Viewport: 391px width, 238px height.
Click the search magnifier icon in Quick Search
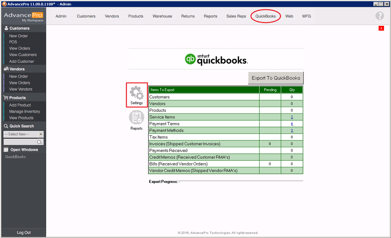39,142
